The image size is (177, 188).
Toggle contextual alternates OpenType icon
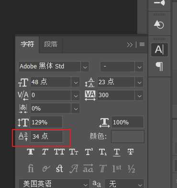click(46, 168)
